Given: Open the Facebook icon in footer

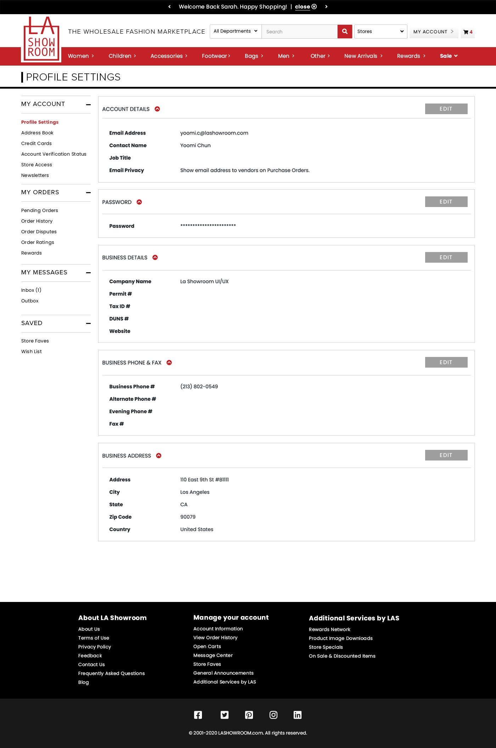Looking at the screenshot, I should 198,715.
